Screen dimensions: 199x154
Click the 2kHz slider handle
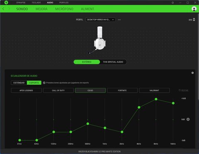click(x=122, y=132)
